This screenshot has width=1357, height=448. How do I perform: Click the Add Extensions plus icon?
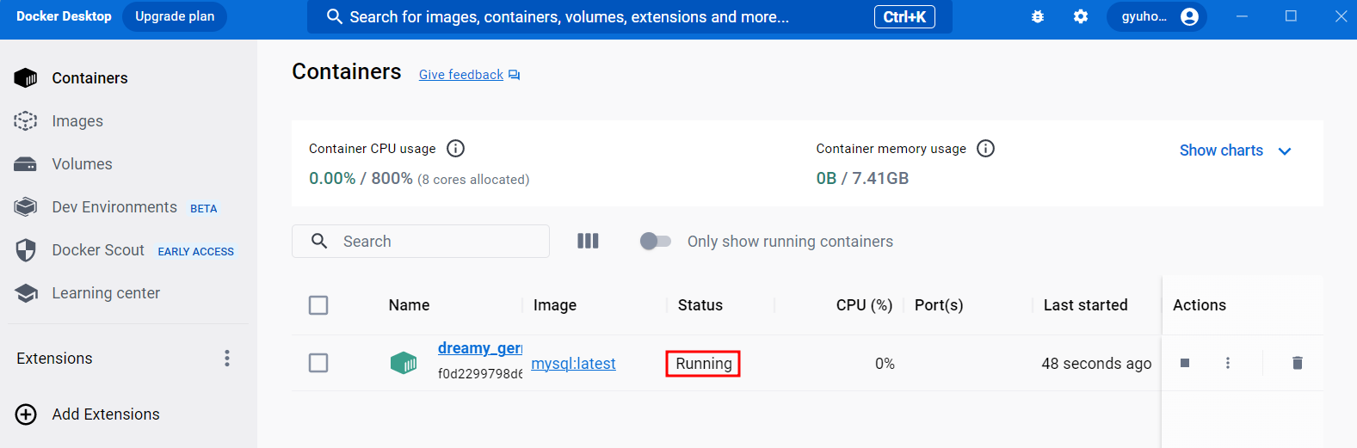(x=26, y=414)
